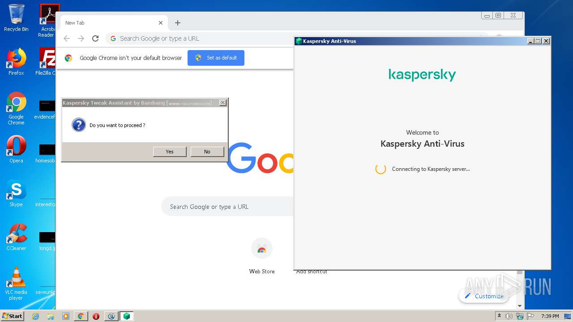Open Action Center flag icon
The height and width of the screenshot is (322, 573).
[x=530, y=316]
